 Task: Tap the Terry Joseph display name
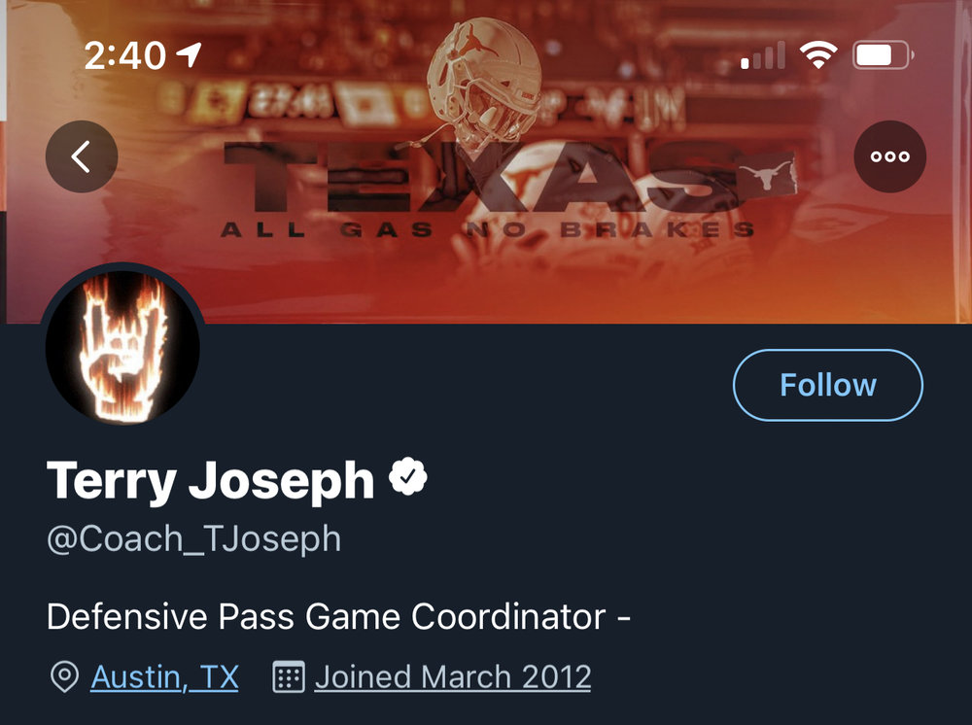(x=210, y=480)
